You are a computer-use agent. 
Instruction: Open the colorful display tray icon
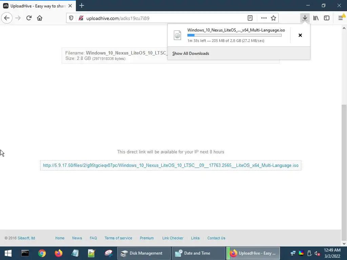click(x=301, y=253)
